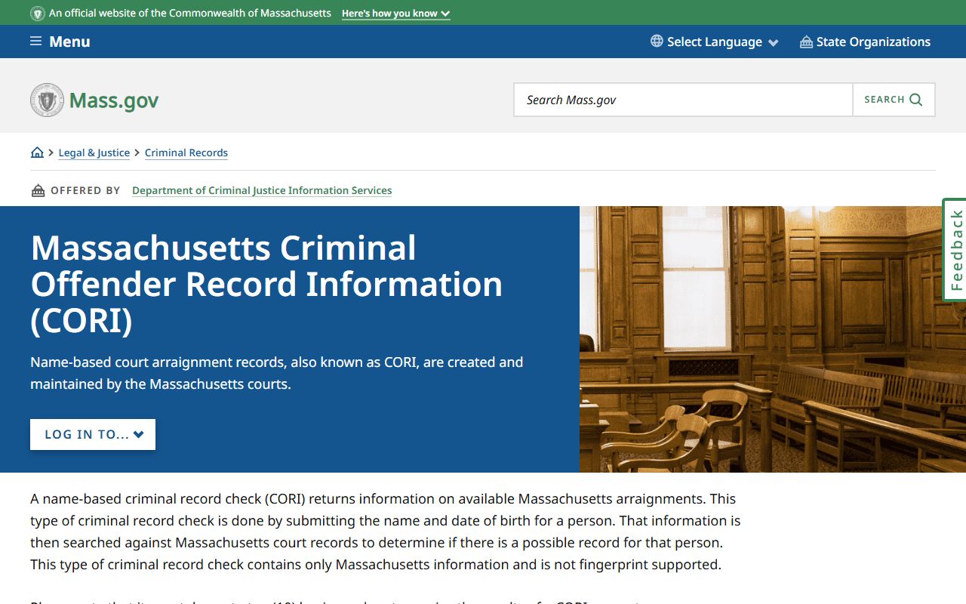Expand 'Here's how you know' disclosure

point(395,14)
